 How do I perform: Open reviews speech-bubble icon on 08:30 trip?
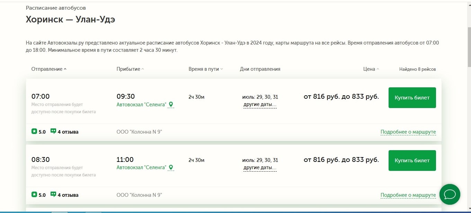(x=53, y=195)
